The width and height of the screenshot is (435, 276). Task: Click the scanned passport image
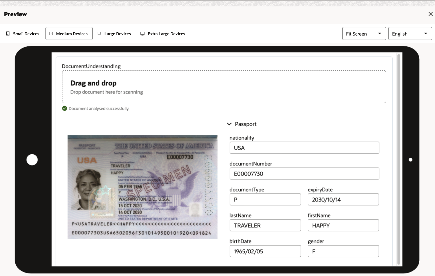point(142,187)
